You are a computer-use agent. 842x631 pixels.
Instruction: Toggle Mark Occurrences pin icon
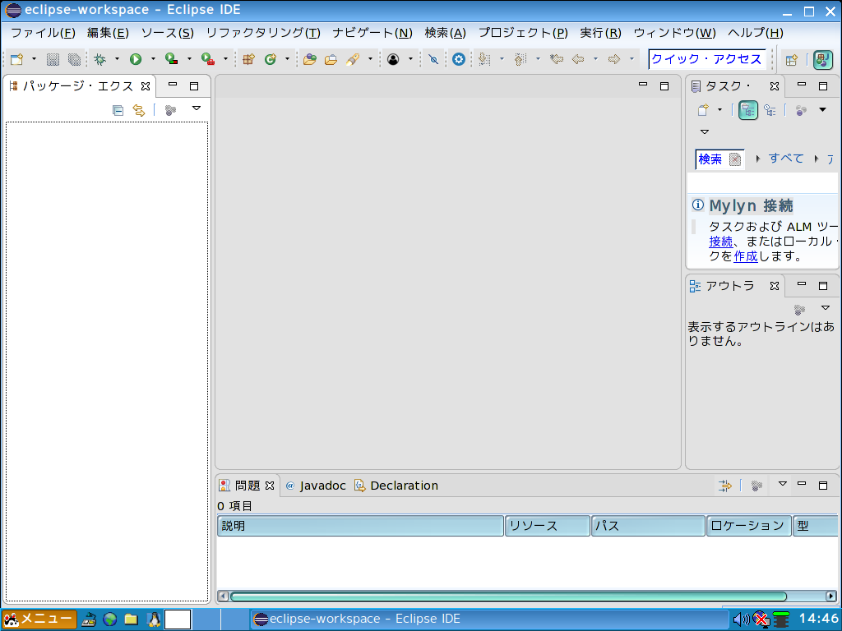coord(433,59)
